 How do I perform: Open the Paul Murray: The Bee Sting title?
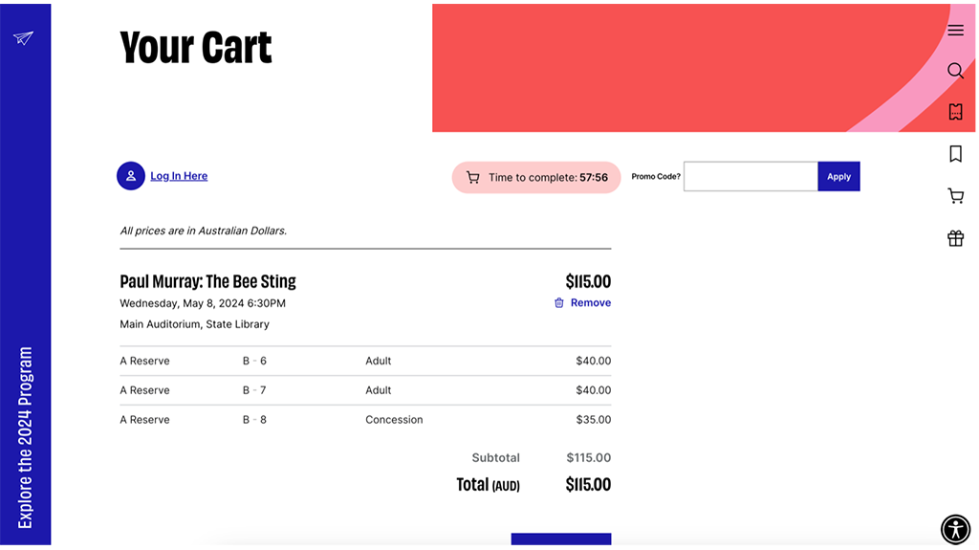point(207,281)
